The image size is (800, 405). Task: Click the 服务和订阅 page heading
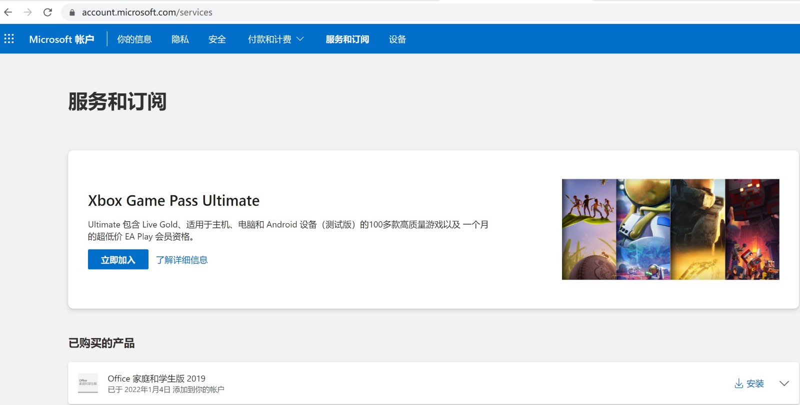point(117,101)
